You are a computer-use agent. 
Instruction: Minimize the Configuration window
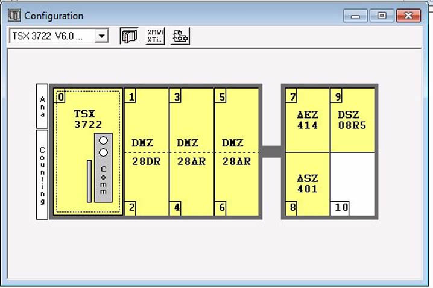[355, 16]
